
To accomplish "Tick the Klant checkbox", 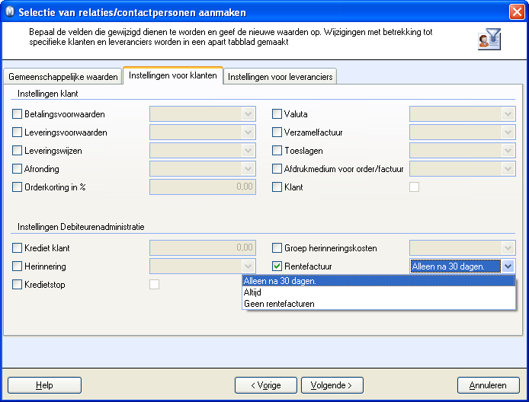I will click(x=277, y=187).
